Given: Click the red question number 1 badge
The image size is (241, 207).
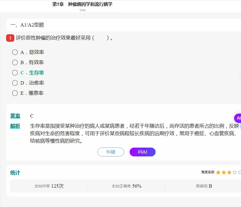Looking at the screenshot, I should (10, 38).
